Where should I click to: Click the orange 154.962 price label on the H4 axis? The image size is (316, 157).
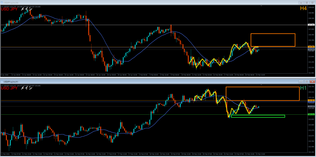click(x=311, y=47)
